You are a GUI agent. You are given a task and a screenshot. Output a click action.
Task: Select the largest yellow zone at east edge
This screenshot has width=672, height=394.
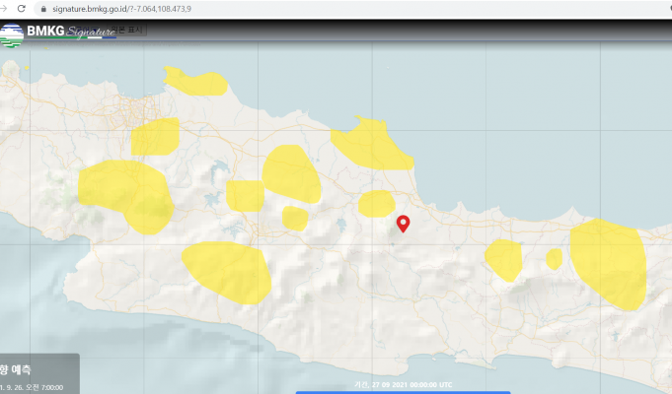608,262
